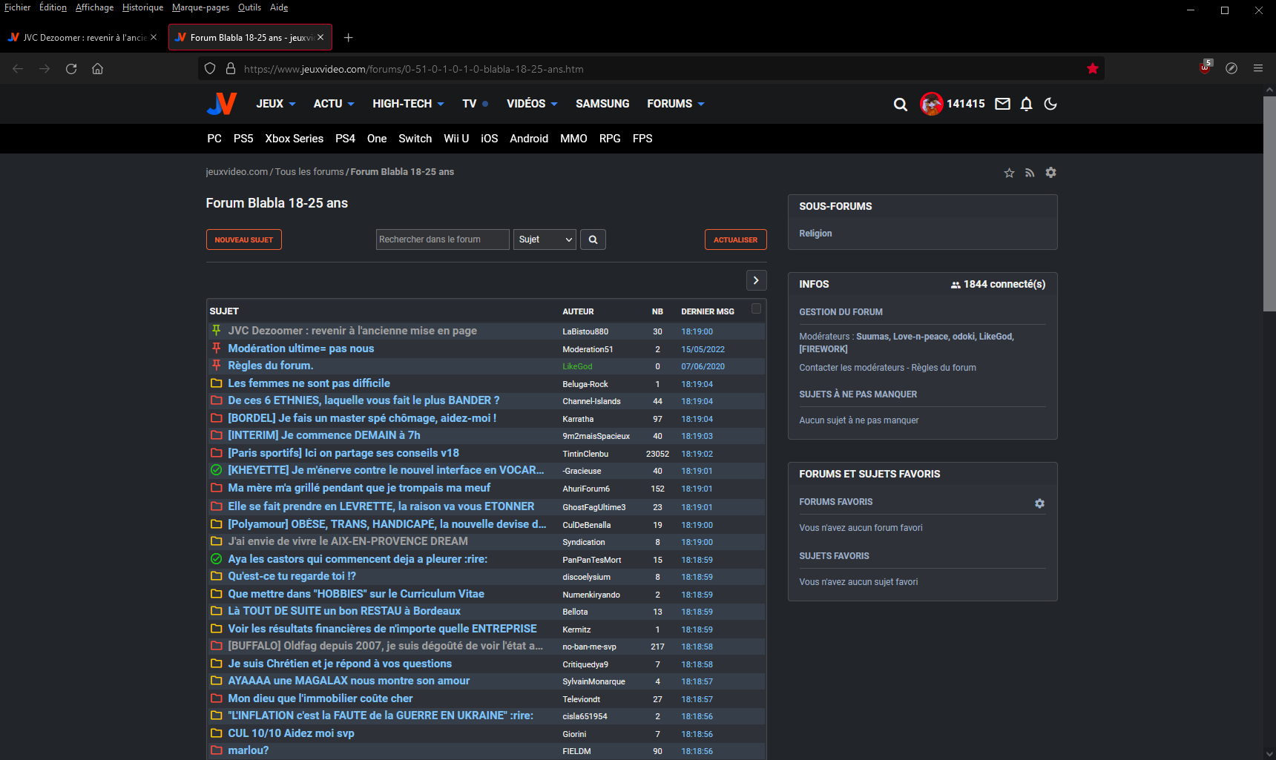Toggle dark mode moon icon
1276x760 pixels.
point(1050,104)
